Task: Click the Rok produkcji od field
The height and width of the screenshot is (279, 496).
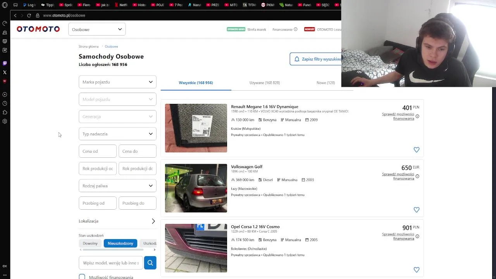Action: 98,169
